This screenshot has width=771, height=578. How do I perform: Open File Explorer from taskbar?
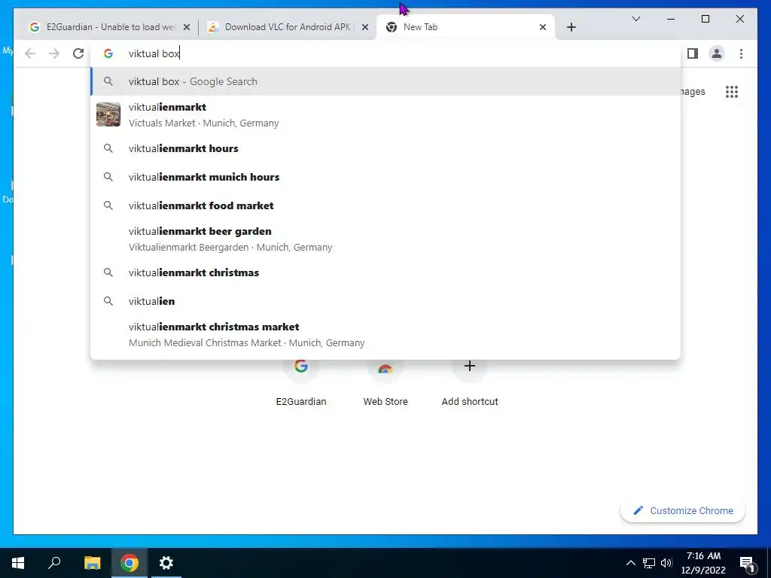click(x=92, y=563)
